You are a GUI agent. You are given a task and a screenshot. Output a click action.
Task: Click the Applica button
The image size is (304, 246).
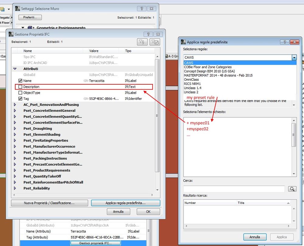coord(282,237)
